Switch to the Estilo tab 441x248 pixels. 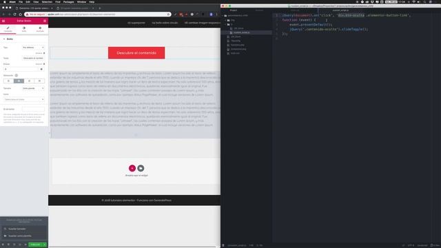pyautogui.click(x=24, y=29)
